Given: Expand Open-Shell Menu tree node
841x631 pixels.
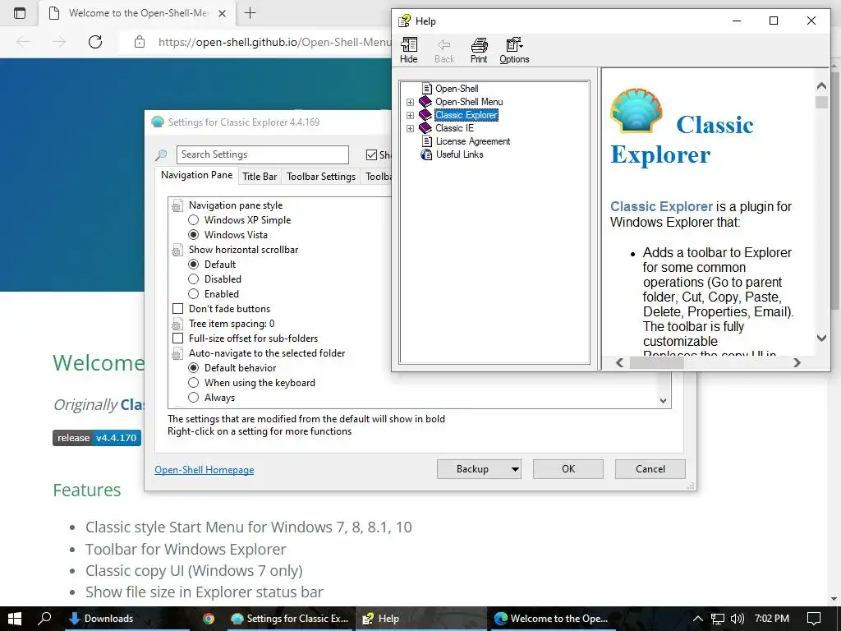Looking at the screenshot, I should click(411, 102).
